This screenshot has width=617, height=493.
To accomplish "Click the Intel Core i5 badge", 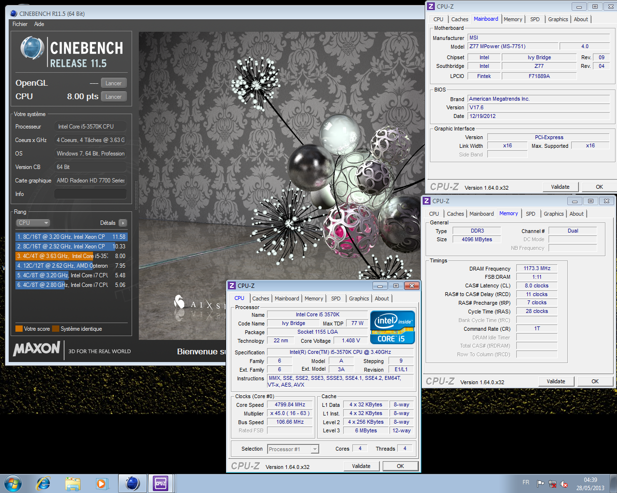I will [392, 327].
